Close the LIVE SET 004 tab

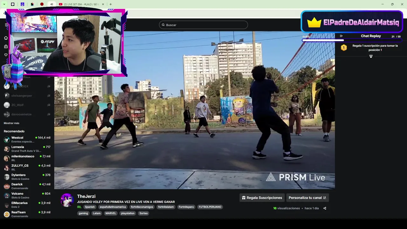point(104,4)
